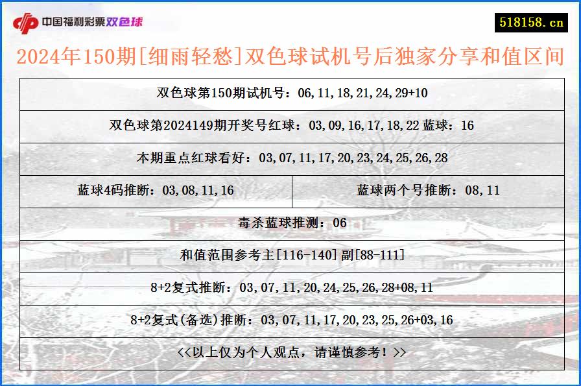Expand the 8+2复式推断 section

pyautogui.click(x=290, y=287)
